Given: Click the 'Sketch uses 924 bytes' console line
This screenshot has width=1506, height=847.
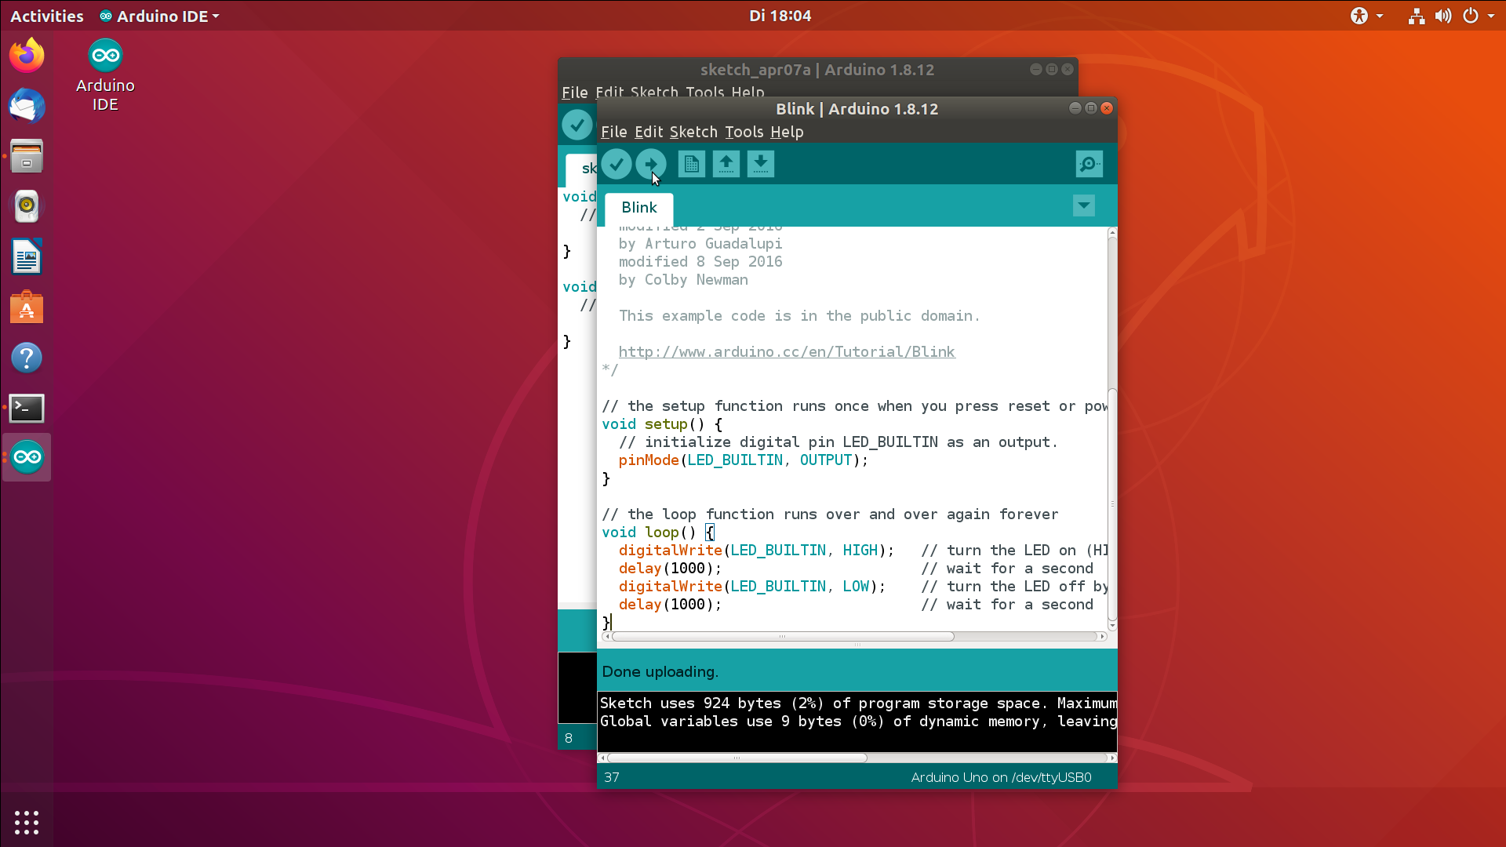Looking at the screenshot, I should pyautogui.click(x=857, y=703).
